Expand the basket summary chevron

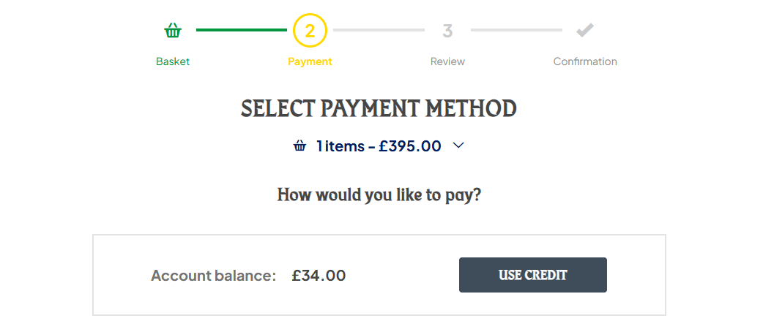click(x=458, y=146)
